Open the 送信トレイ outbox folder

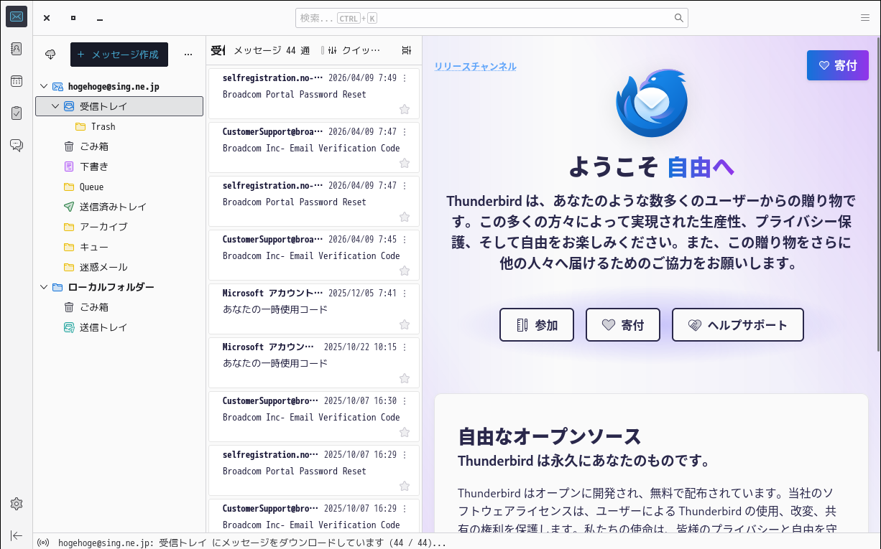(119, 327)
